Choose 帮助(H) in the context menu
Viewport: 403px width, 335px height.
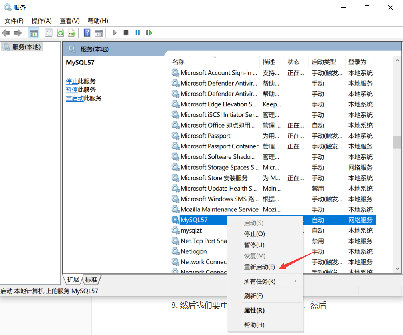(x=265, y=325)
